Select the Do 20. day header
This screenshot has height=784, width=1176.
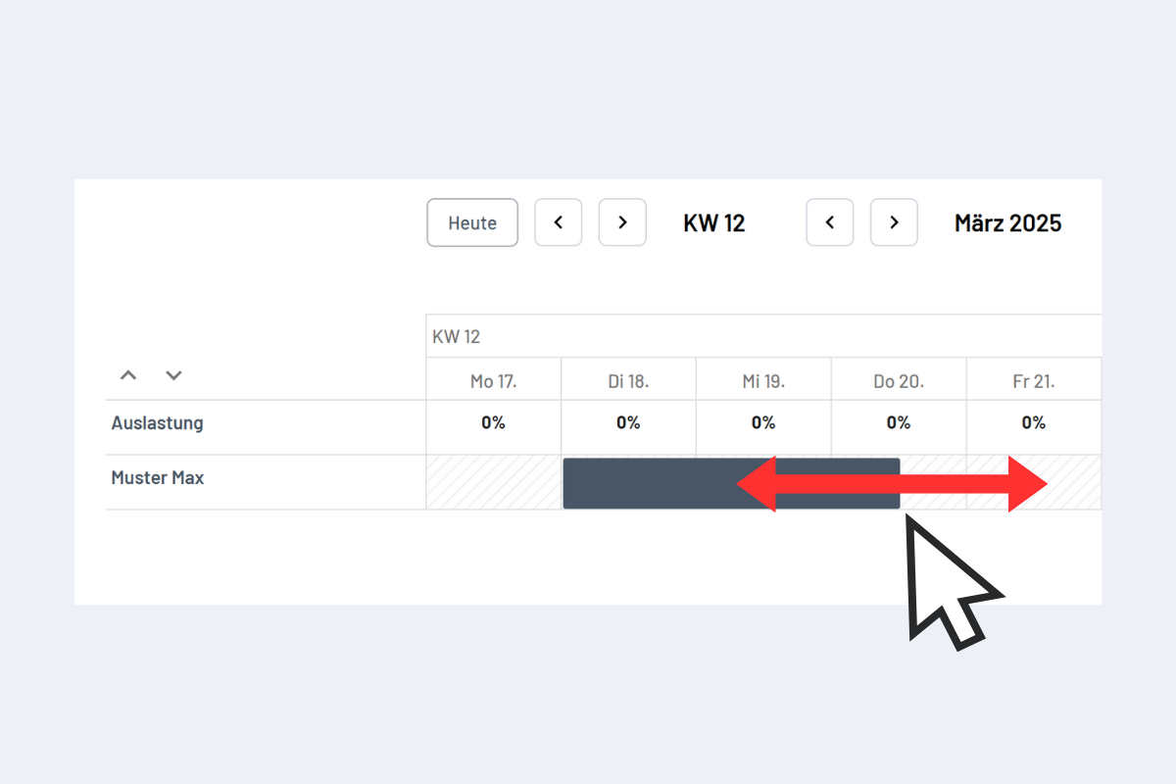click(899, 381)
